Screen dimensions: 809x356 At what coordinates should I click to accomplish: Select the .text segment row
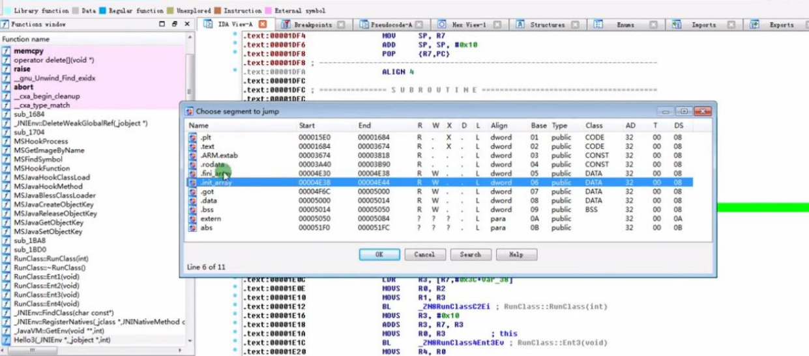tap(440, 146)
